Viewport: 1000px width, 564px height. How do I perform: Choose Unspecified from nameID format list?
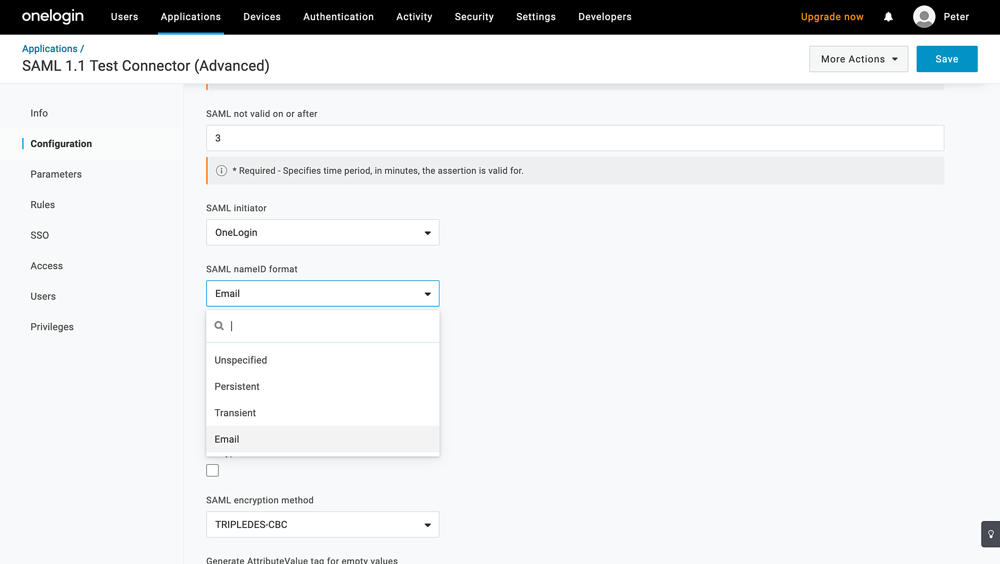(x=240, y=360)
